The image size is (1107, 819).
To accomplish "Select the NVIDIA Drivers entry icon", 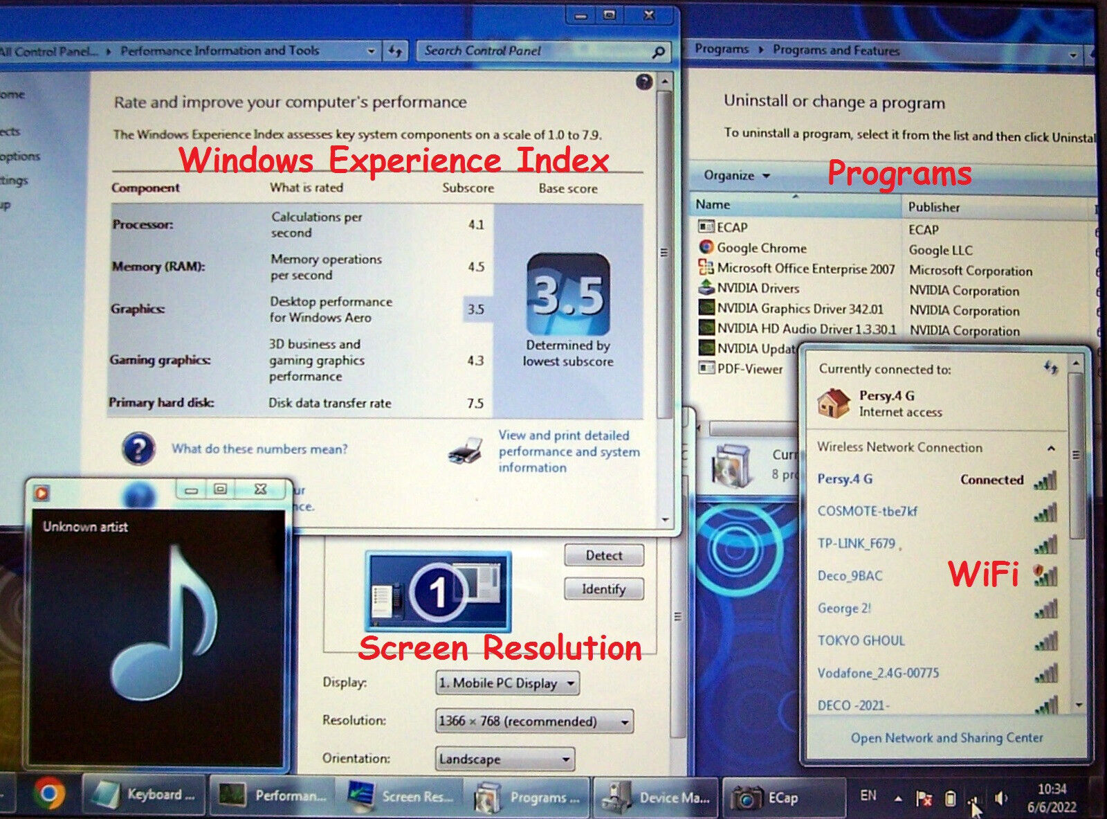I will pyautogui.click(x=706, y=287).
